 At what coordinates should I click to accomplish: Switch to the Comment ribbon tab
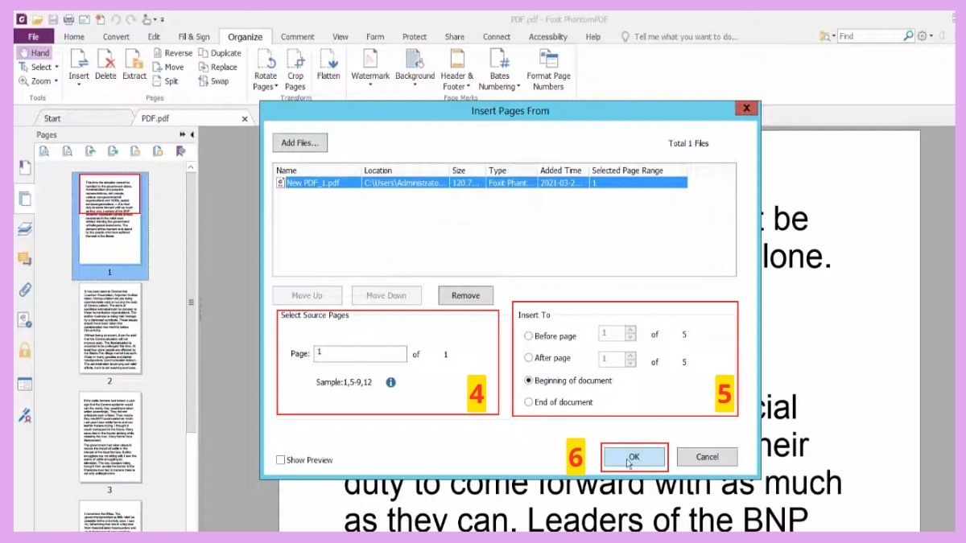[297, 36]
